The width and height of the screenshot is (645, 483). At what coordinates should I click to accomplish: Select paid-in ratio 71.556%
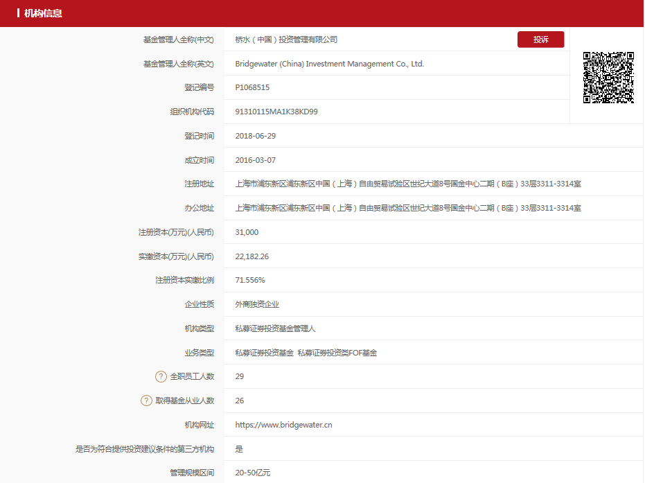[250, 280]
